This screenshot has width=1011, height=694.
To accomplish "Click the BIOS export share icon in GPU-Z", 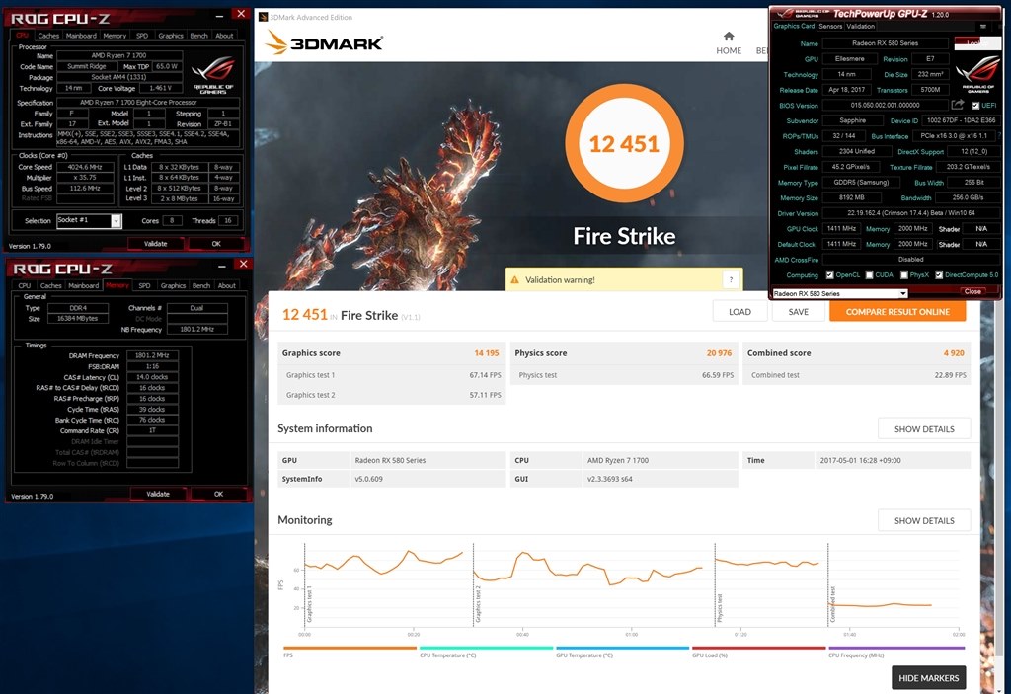I will point(958,105).
